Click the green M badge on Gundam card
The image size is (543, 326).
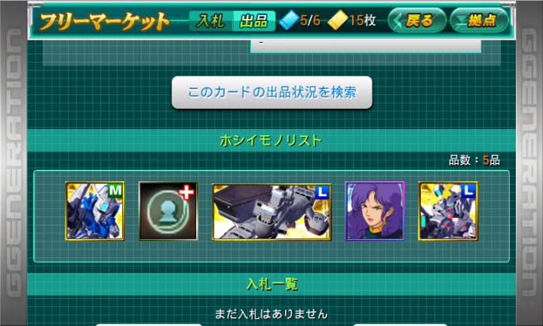(115, 190)
